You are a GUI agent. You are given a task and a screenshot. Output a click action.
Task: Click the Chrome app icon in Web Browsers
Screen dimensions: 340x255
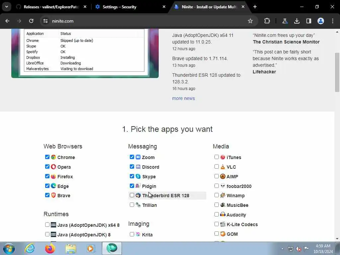tap(53, 157)
